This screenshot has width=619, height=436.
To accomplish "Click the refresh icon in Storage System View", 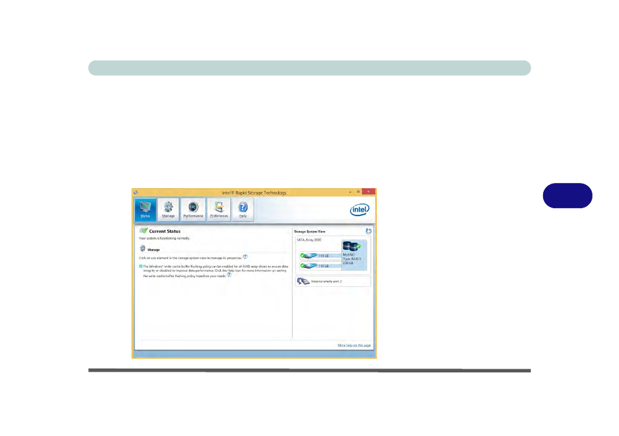I will [x=369, y=231].
